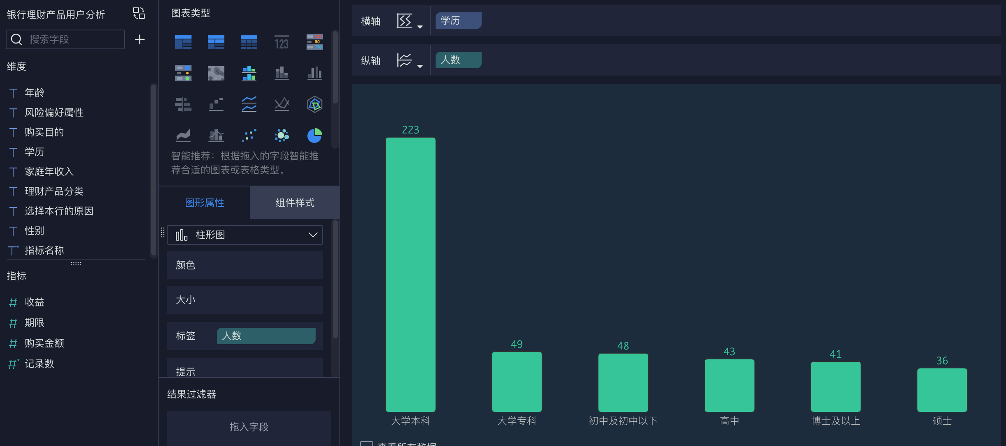Select the waterfall chart type
The height and width of the screenshot is (446, 1006).
(x=216, y=104)
